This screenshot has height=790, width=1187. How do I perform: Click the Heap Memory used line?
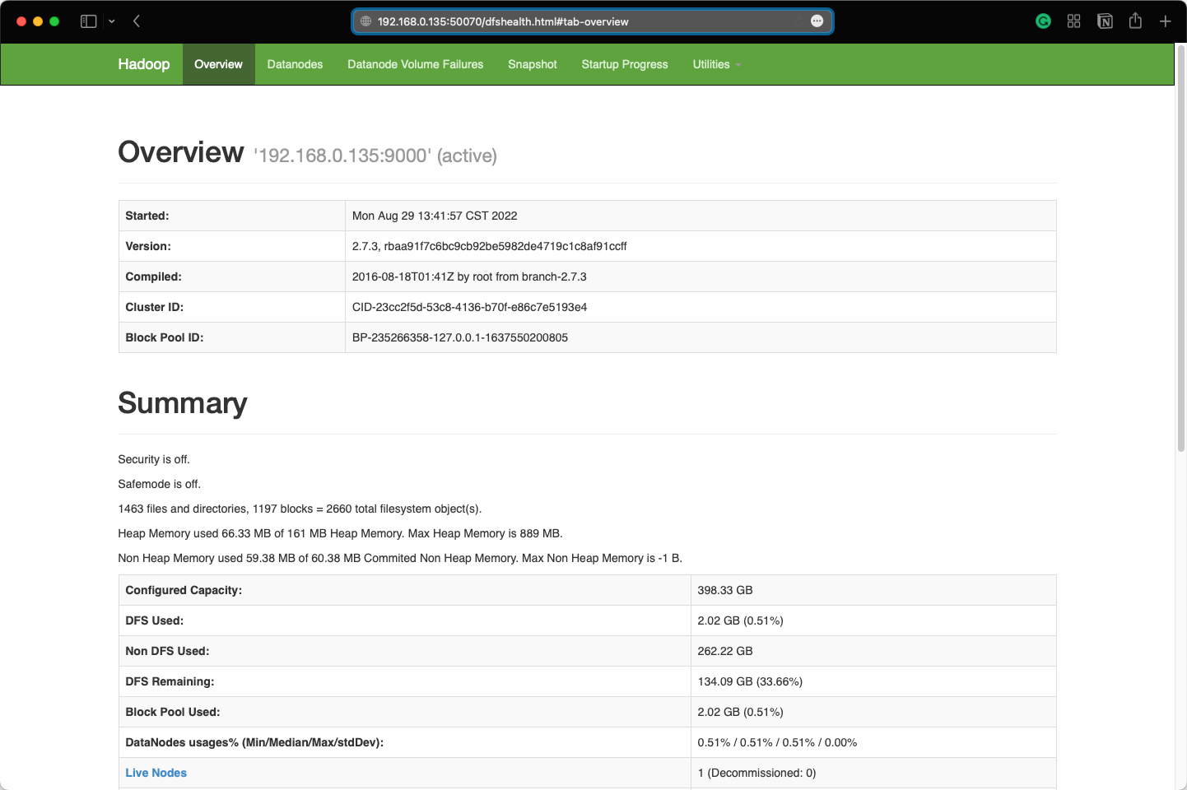click(340, 533)
